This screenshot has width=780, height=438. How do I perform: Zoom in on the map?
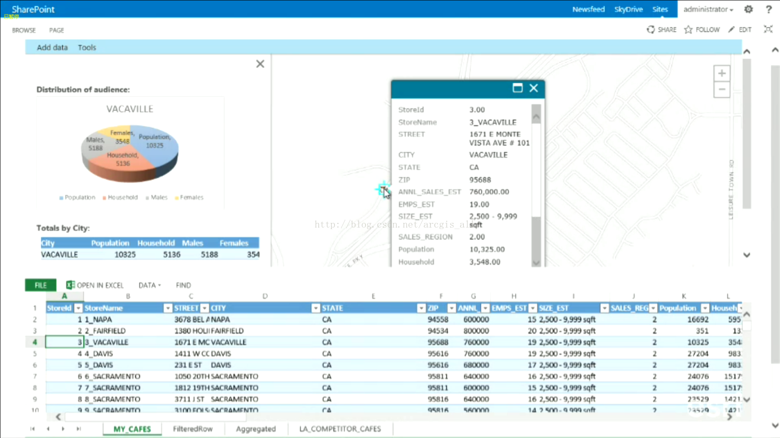point(722,73)
